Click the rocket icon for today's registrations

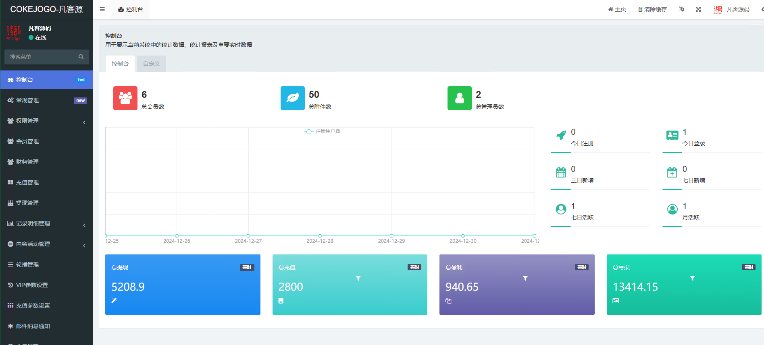[x=561, y=136]
